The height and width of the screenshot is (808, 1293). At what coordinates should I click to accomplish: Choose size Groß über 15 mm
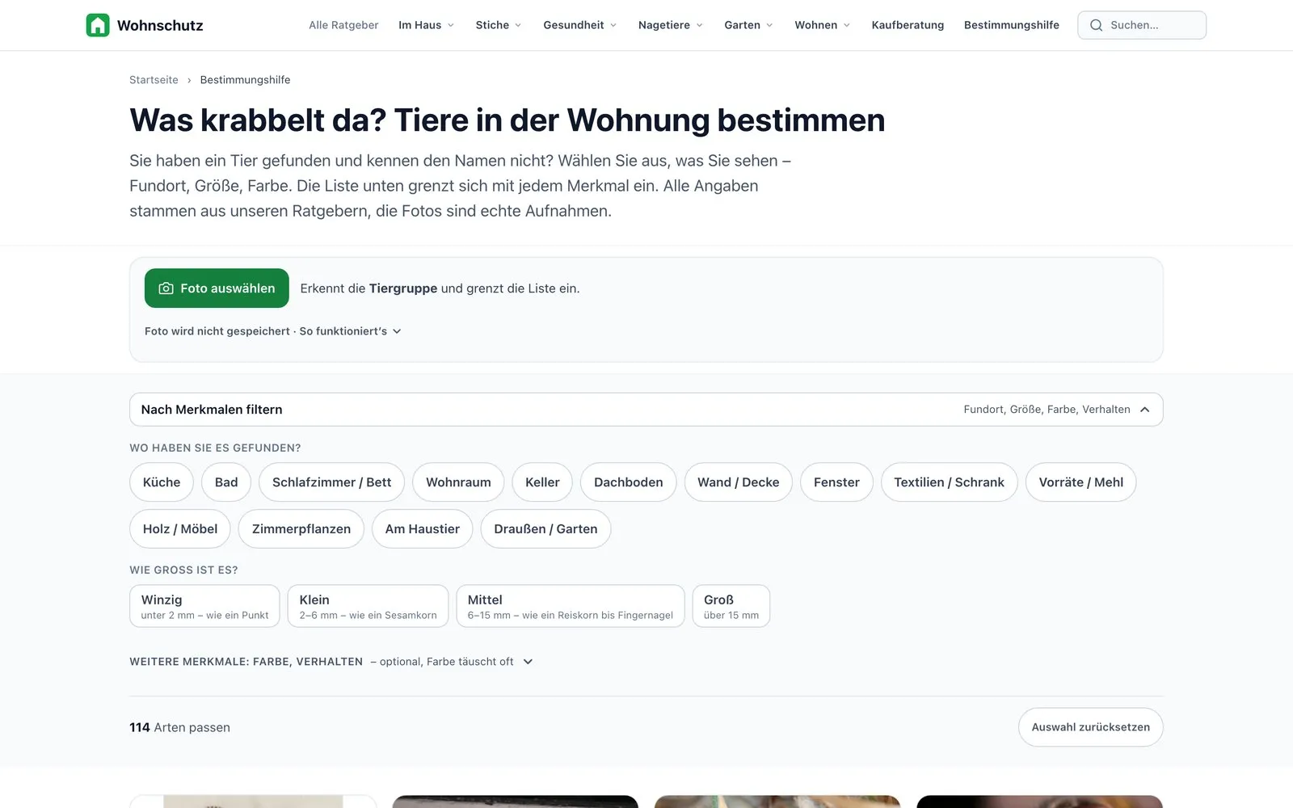[731, 606]
